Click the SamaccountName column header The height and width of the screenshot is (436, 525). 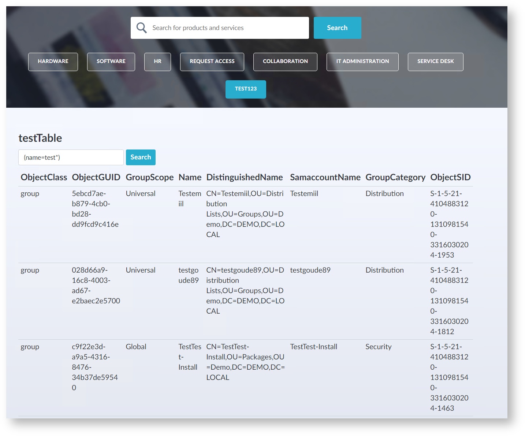[x=325, y=177]
